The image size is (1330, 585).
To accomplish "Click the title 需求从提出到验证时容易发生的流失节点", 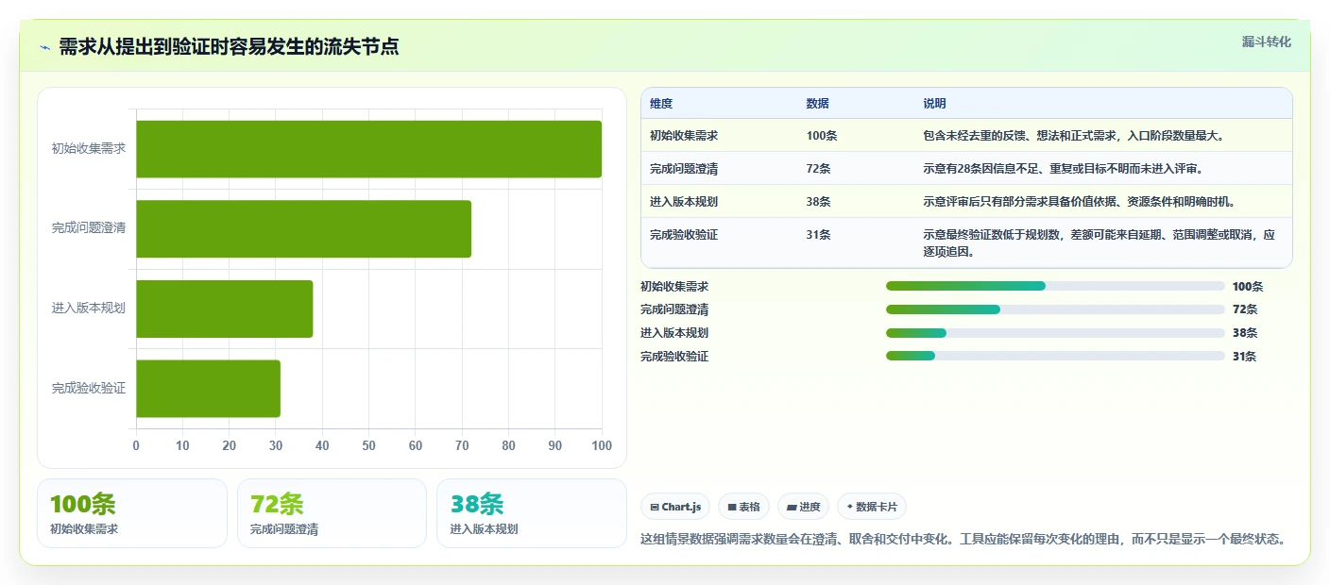I will [x=229, y=47].
